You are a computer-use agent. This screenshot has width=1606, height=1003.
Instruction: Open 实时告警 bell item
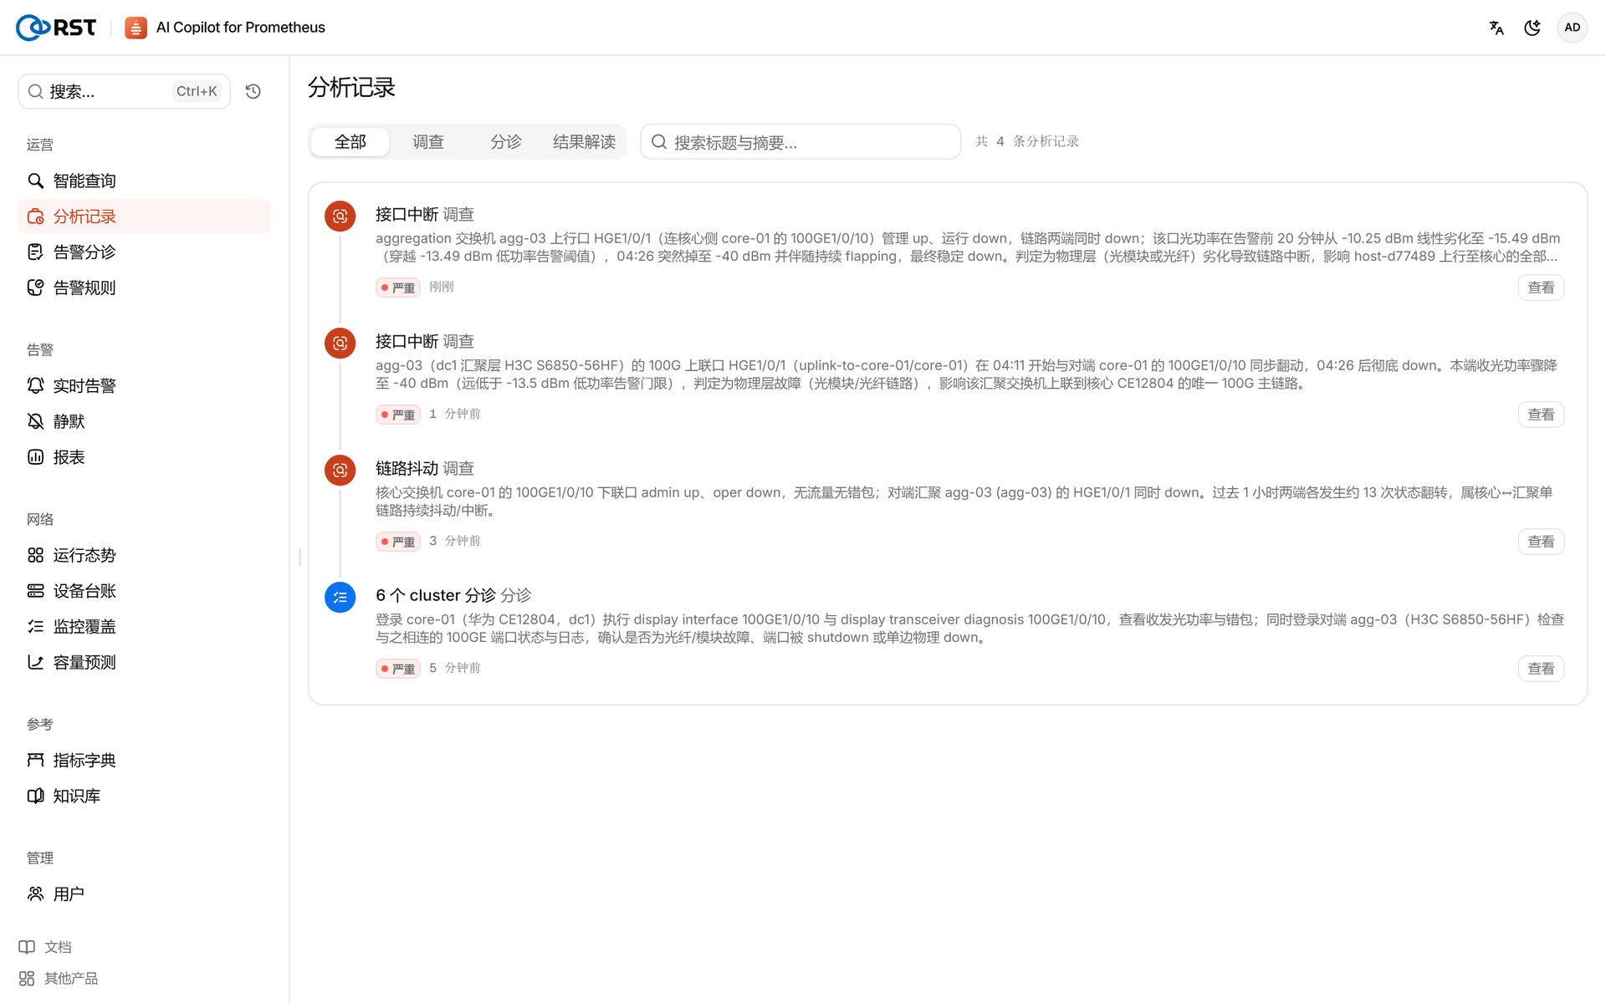coord(144,385)
